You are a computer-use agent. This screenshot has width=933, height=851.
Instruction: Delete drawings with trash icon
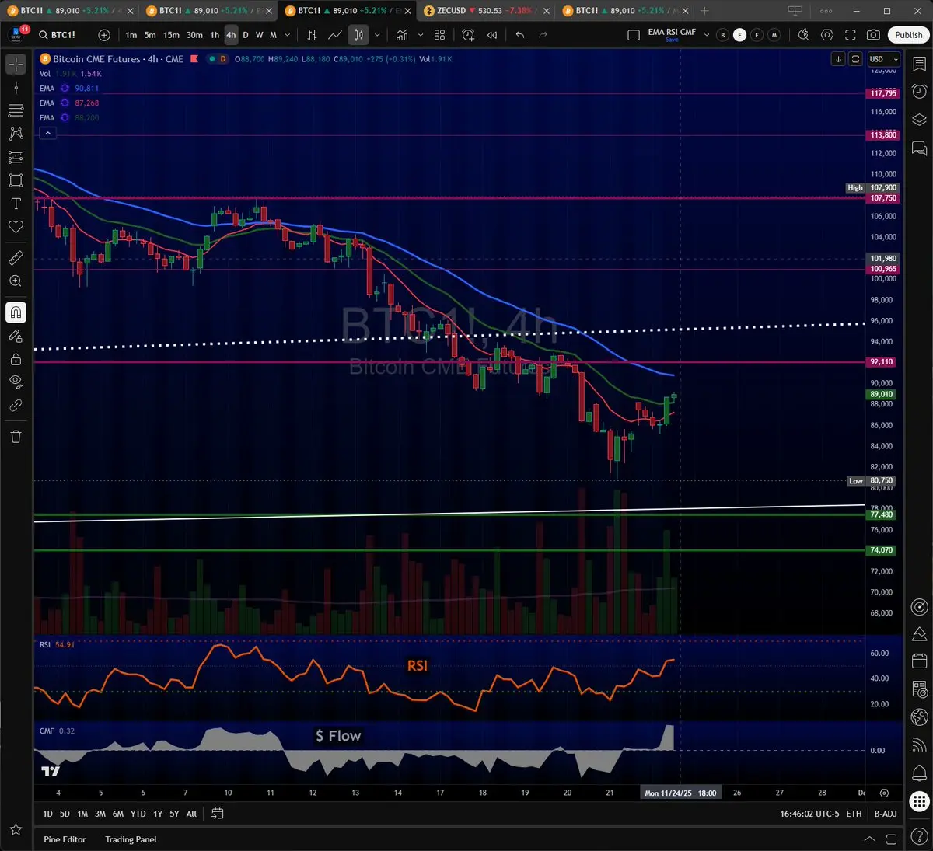tap(16, 437)
